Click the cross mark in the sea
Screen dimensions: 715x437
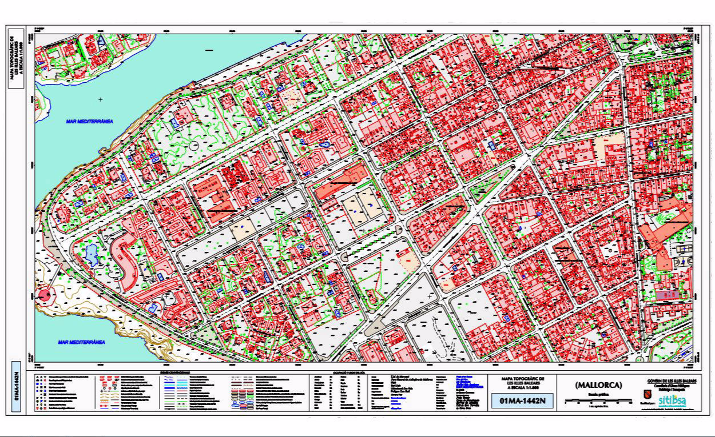coord(101,99)
